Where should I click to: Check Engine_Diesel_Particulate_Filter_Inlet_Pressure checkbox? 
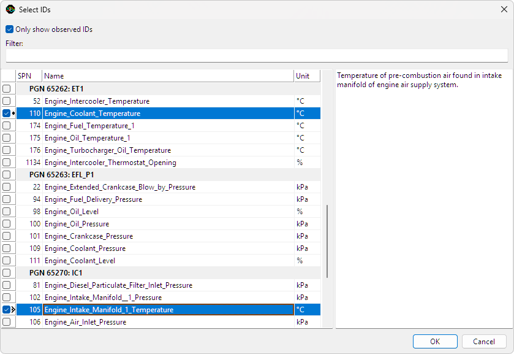point(7,285)
